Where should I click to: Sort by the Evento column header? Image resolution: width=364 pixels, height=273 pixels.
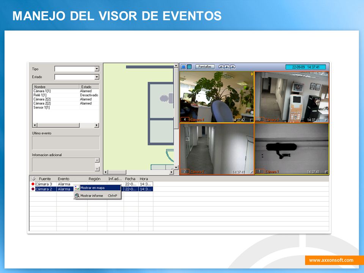63,179
